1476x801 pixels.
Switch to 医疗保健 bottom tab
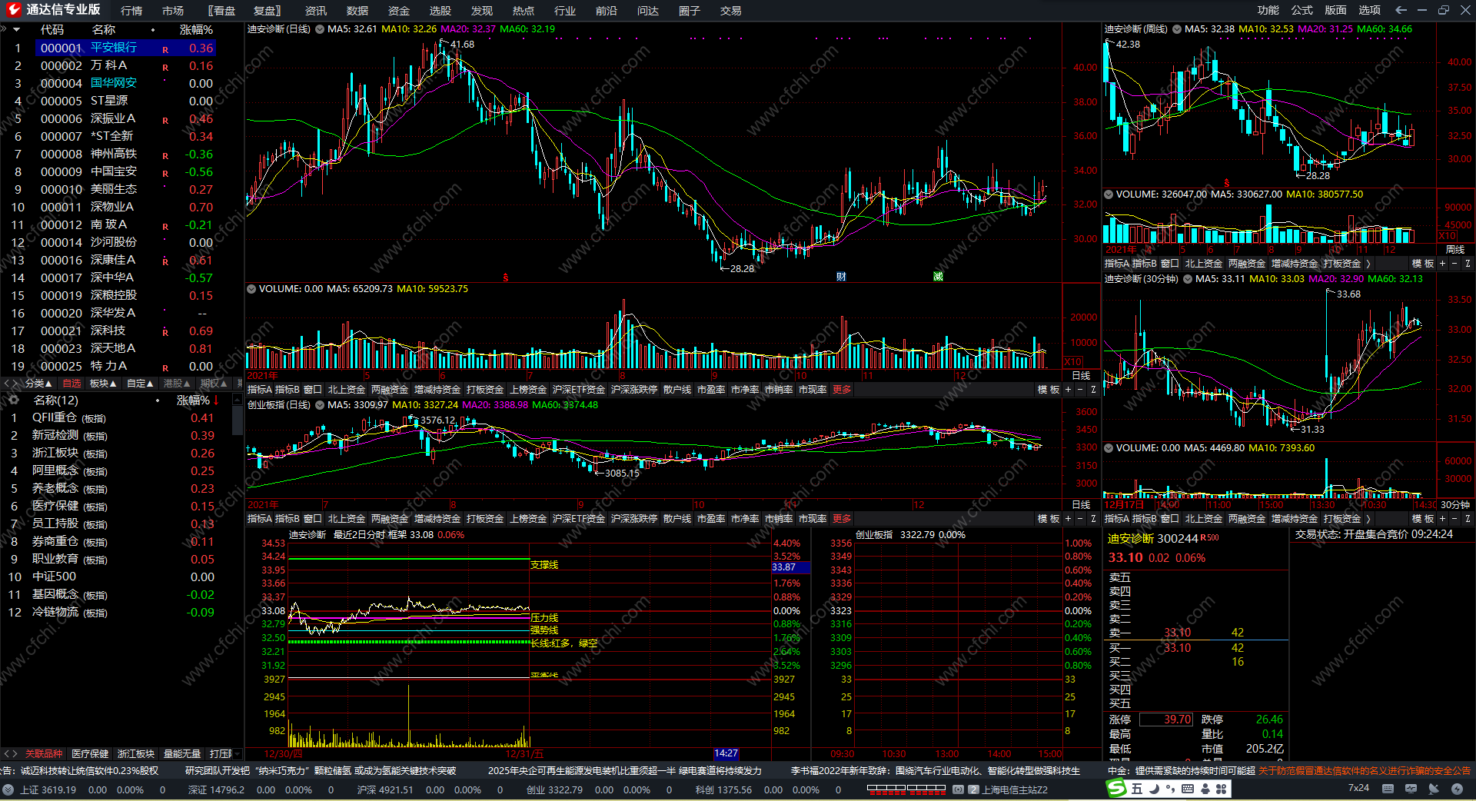(x=90, y=754)
